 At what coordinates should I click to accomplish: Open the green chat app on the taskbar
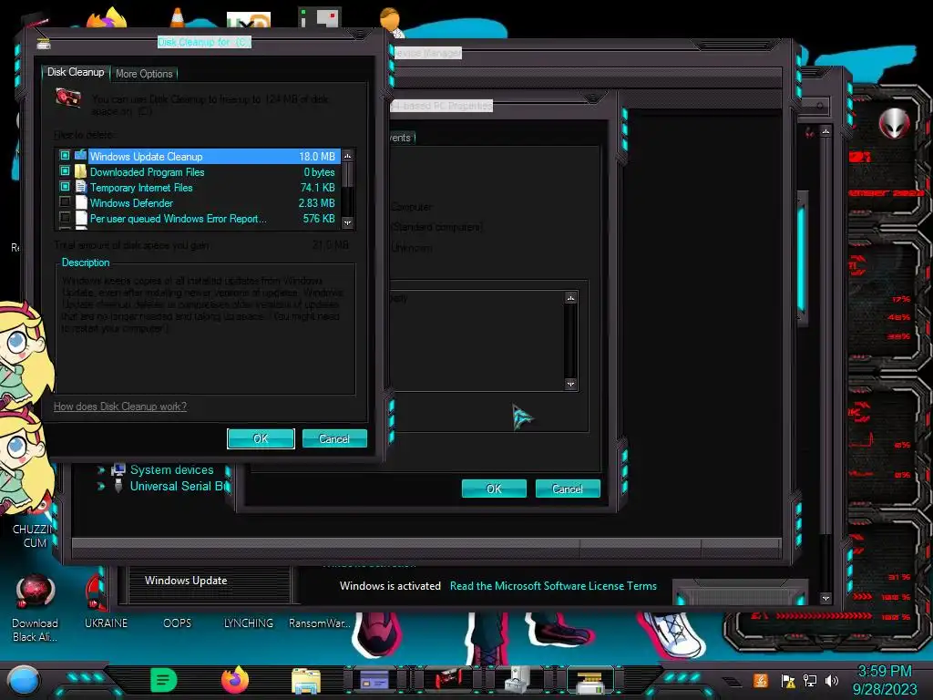point(164,680)
